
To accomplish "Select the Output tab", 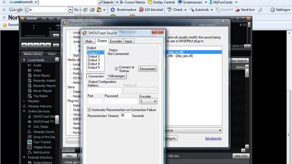I will 102,41.
